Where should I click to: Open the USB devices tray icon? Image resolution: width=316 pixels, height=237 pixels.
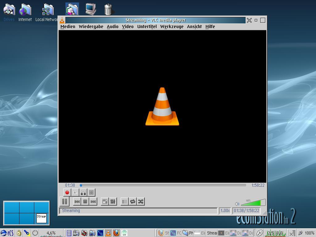coord(260,233)
